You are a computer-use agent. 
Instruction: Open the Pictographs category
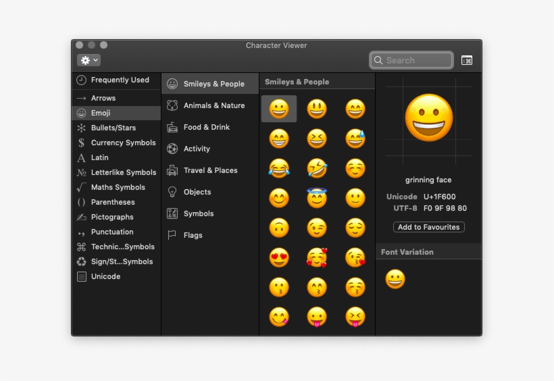point(116,217)
